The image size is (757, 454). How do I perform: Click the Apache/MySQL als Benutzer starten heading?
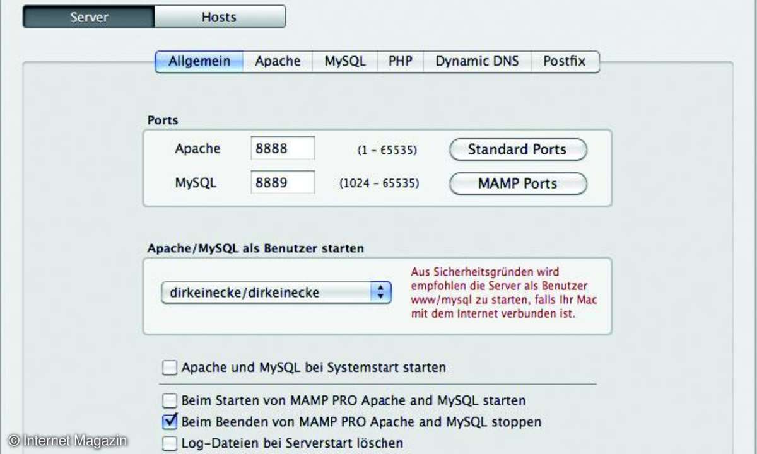tap(255, 248)
